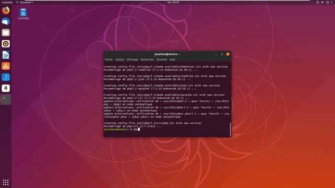Select the Terminal icon in dock
This screenshot has width=335, height=188.
(x=6, y=99)
